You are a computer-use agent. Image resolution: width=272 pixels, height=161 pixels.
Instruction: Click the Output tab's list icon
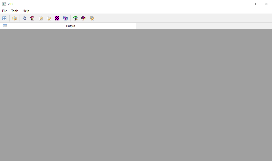[5, 26]
